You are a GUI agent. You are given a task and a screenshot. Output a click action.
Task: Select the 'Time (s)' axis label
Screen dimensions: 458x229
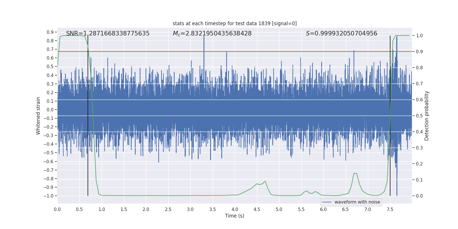click(x=234, y=216)
